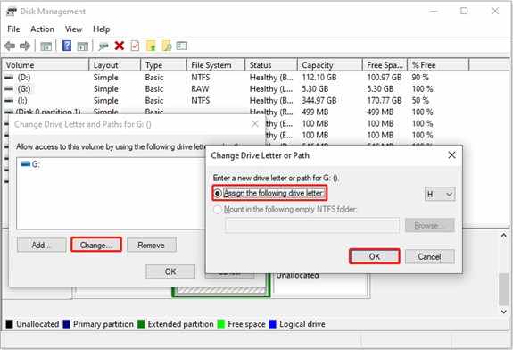This screenshot has height=350, width=513.
Task: Sort by the Layout column header
Action: [115, 65]
